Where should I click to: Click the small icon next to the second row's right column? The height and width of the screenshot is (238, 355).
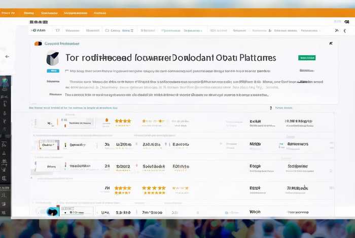click(x=280, y=145)
